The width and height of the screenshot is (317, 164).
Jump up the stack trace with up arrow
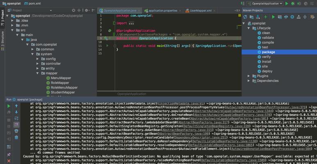click(16, 106)
